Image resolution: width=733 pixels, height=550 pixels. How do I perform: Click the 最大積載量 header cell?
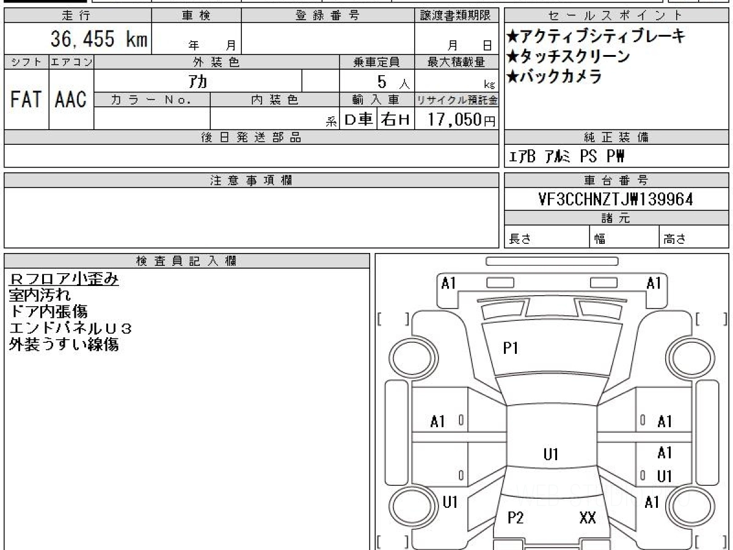coord(456,62)
